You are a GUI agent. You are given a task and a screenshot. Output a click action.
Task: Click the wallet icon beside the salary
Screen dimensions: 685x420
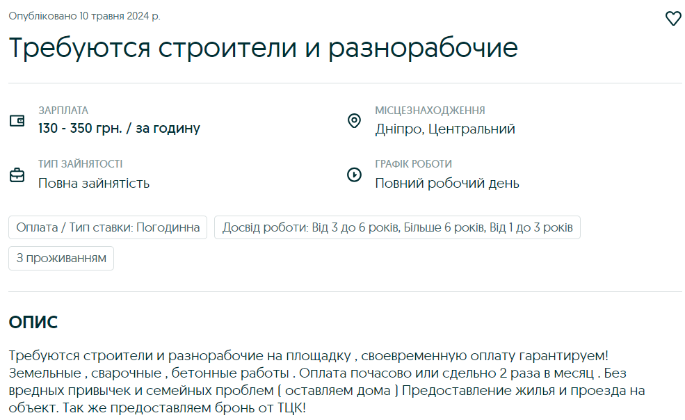[17, 121]
